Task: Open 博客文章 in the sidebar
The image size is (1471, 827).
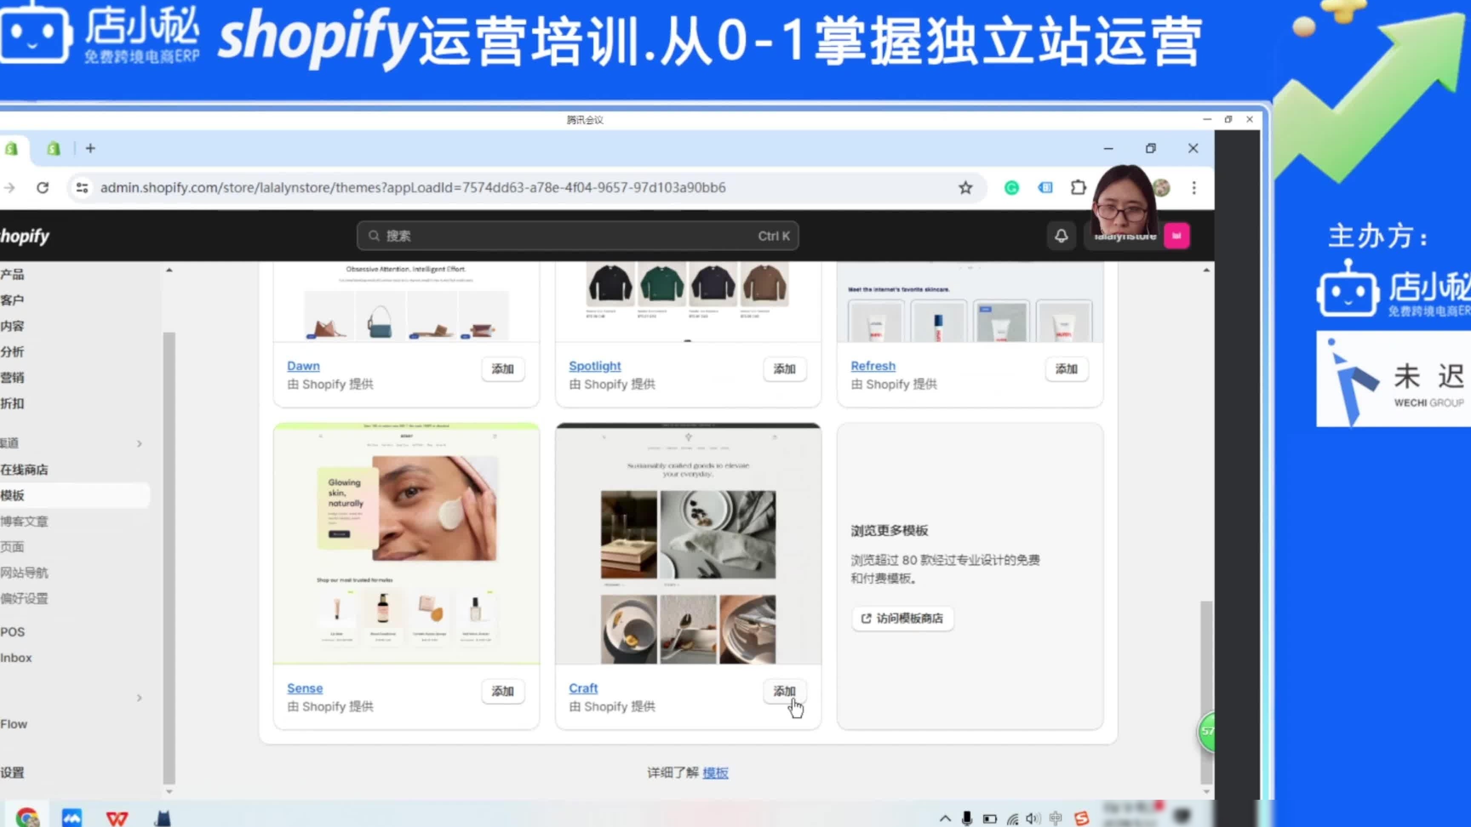Action: click(x=24, y=521)
